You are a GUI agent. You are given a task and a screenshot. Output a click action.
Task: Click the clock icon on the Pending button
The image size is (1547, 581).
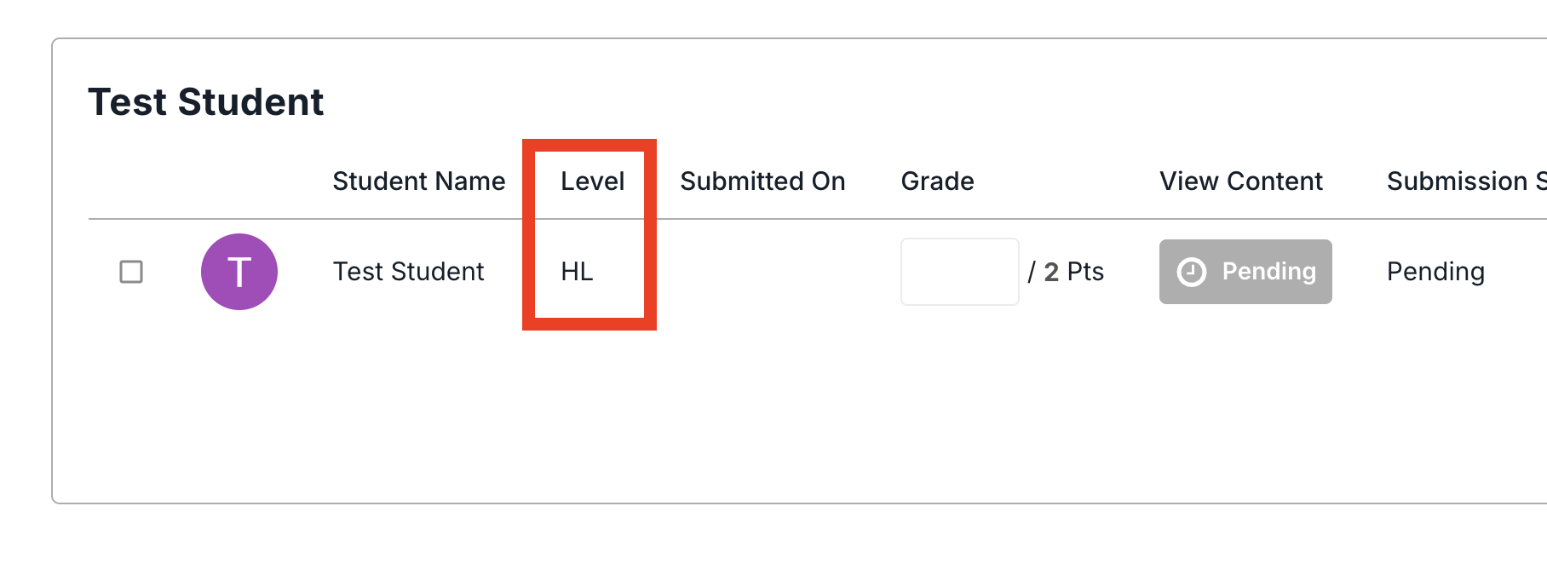click(1191, 272)
